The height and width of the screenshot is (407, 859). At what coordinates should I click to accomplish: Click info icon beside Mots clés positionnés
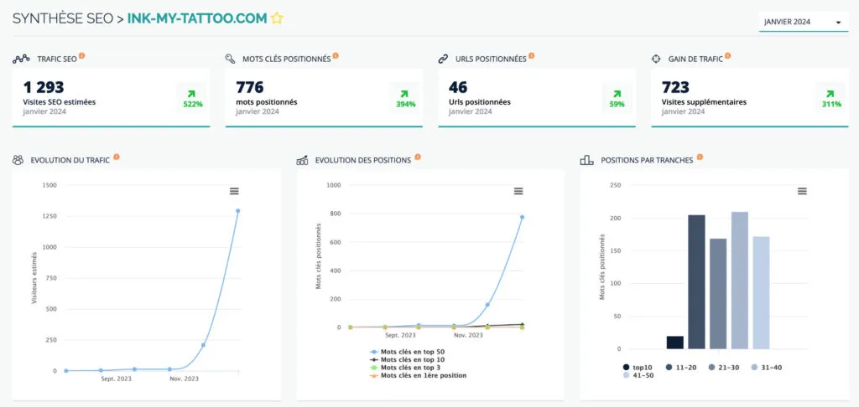pos(336,56)
